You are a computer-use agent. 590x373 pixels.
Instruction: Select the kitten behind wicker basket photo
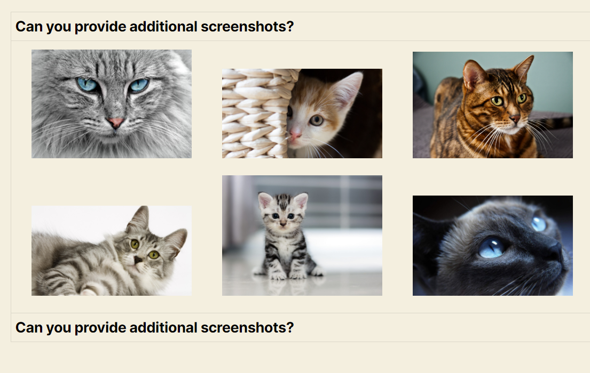tap(302, 113)
